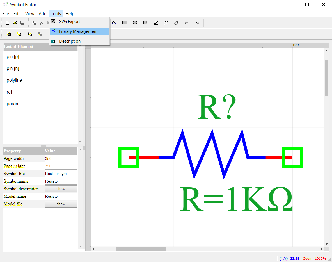Select the left green pin square
This screenshot has width=332, height=262.
[x=129, y=157]
